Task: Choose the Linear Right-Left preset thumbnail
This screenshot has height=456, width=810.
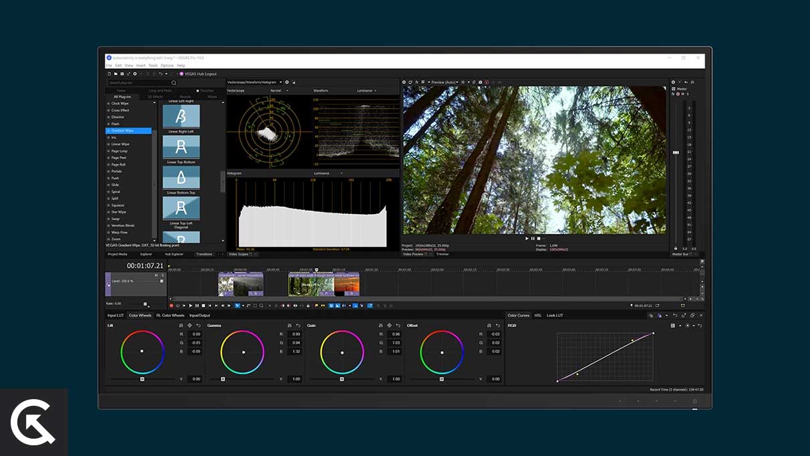Action: 181,117
